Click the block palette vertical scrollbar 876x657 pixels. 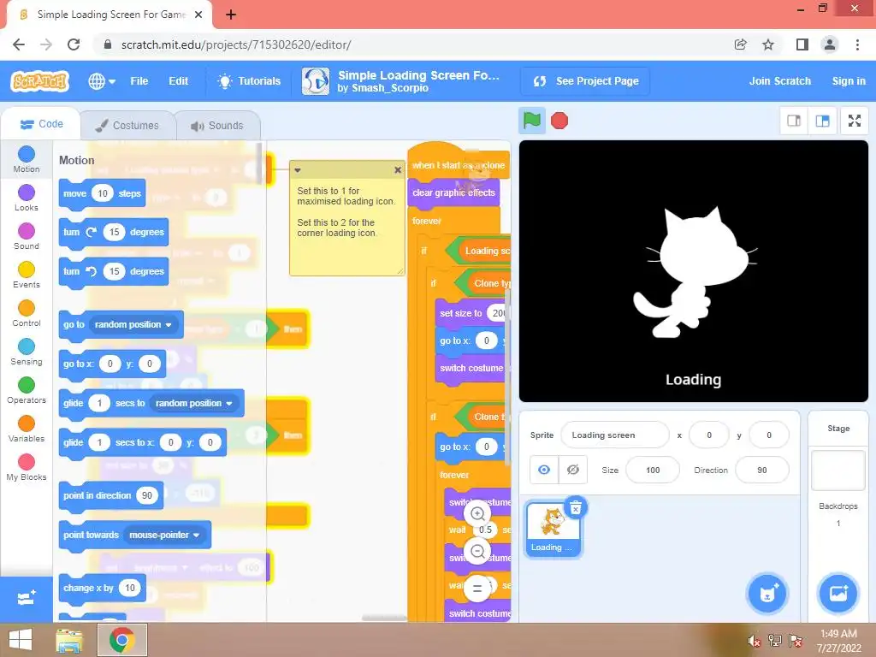point(258,163)
